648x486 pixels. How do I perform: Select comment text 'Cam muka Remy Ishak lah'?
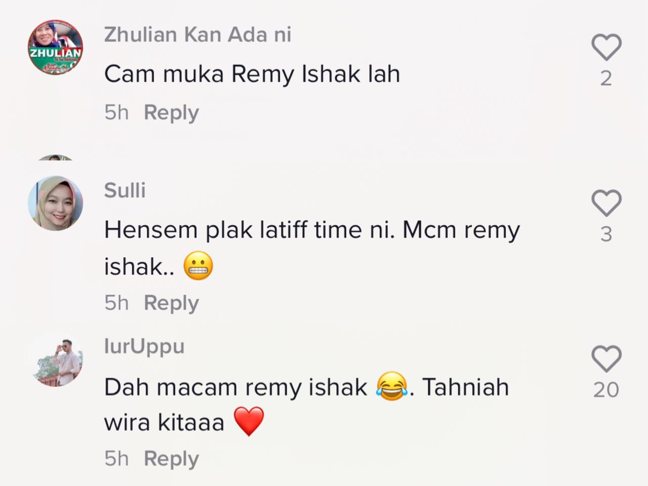point(252,74)
